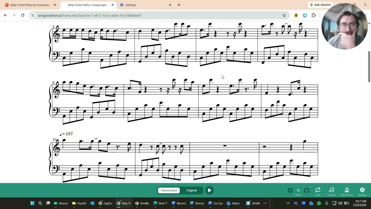Close the Songscription tab

point(112,5)
